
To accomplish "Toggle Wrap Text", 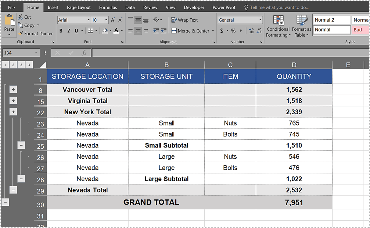I will pyautogui.click(x=184, y=20).
